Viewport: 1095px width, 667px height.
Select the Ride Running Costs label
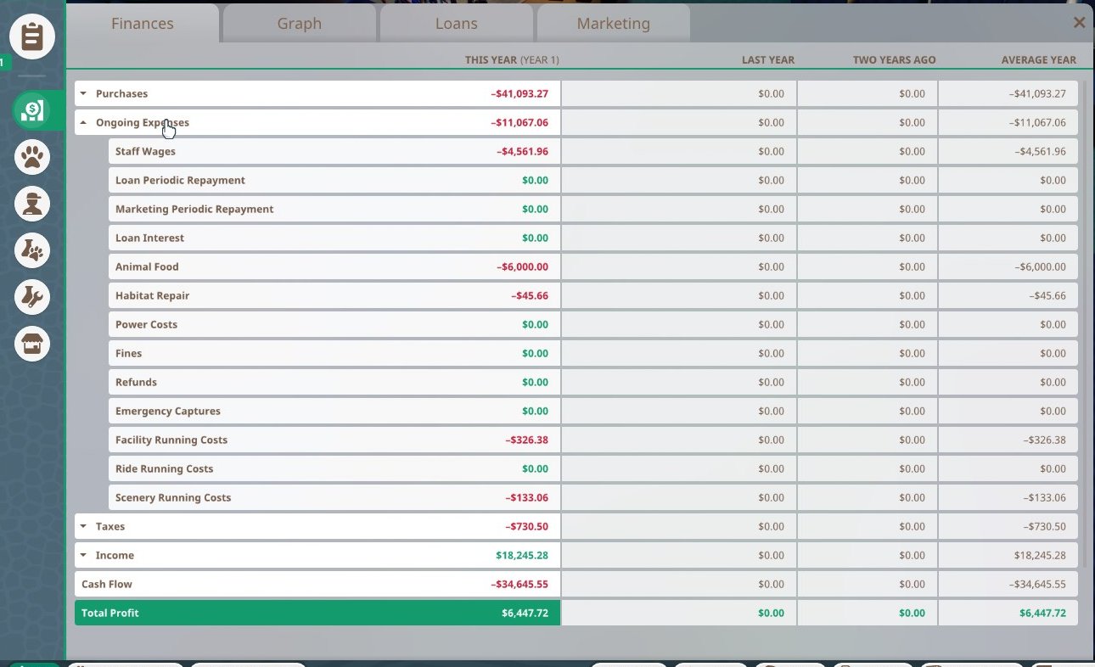point(165,468)
